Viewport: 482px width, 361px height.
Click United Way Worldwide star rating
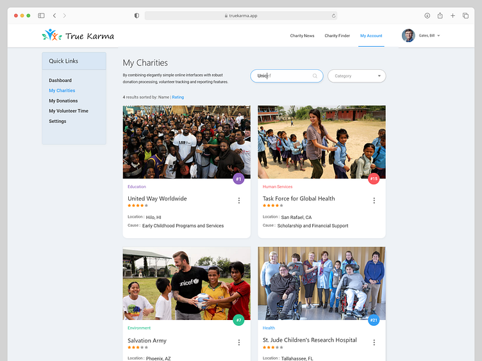coord(138,205)
